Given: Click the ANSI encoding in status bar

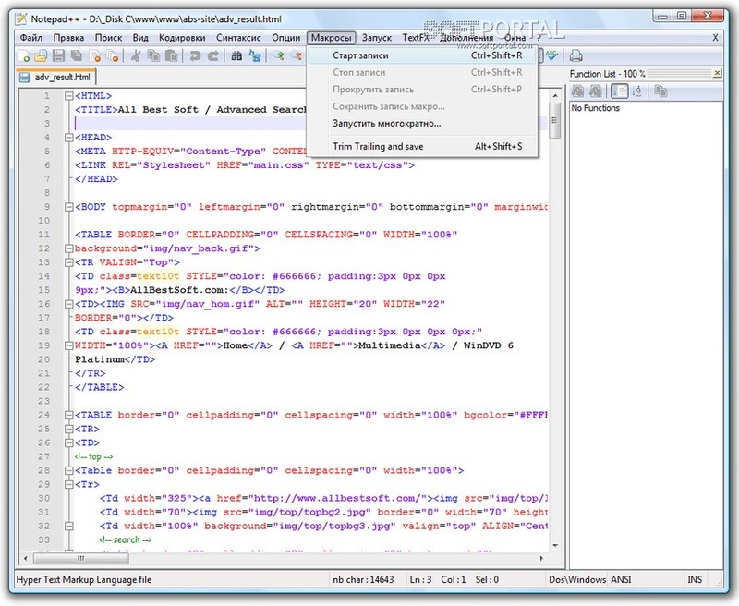Looking at the screenshot, I should 621,580.
